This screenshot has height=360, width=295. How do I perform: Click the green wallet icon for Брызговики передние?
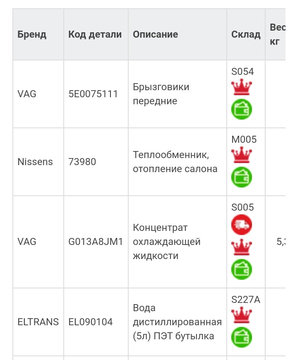242,109
